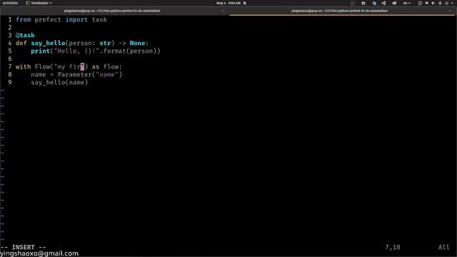Click the '@task' decorator on line 3
This screenshot has height=257, width=457.
tap(25, 35)
